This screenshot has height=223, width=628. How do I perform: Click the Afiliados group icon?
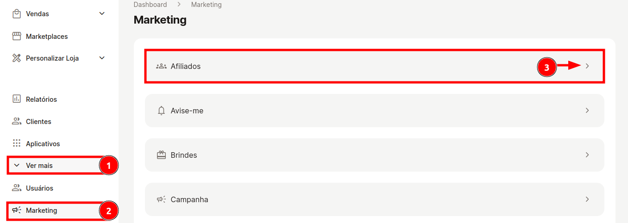tap(161, 66)
